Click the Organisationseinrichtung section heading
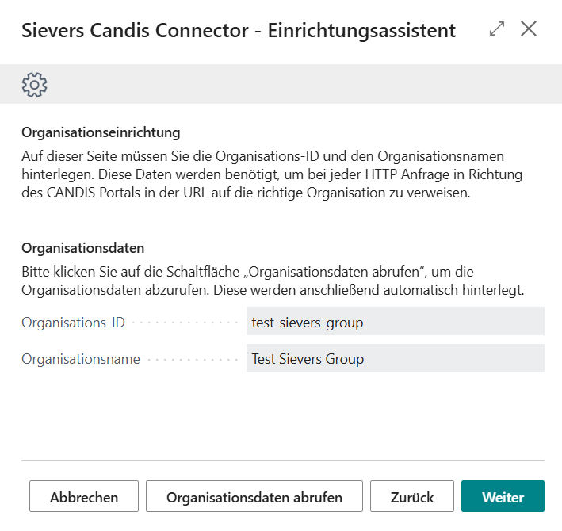 pyautogui.click(x=101, y=132)
